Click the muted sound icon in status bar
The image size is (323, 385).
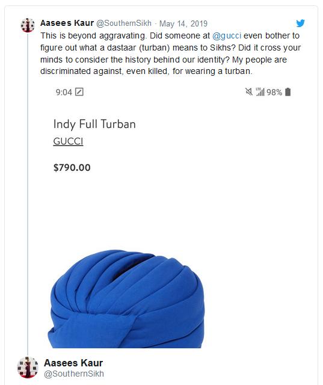[248, 92]
